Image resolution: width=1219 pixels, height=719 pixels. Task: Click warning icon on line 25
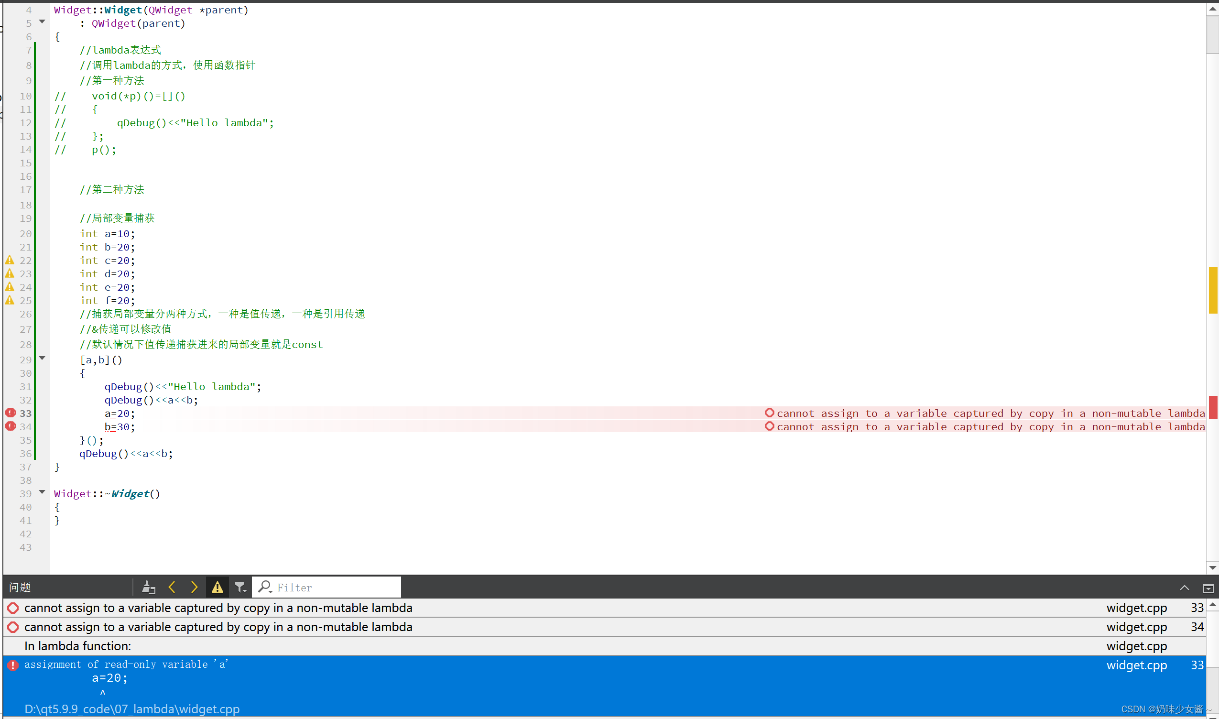(10, 300)
